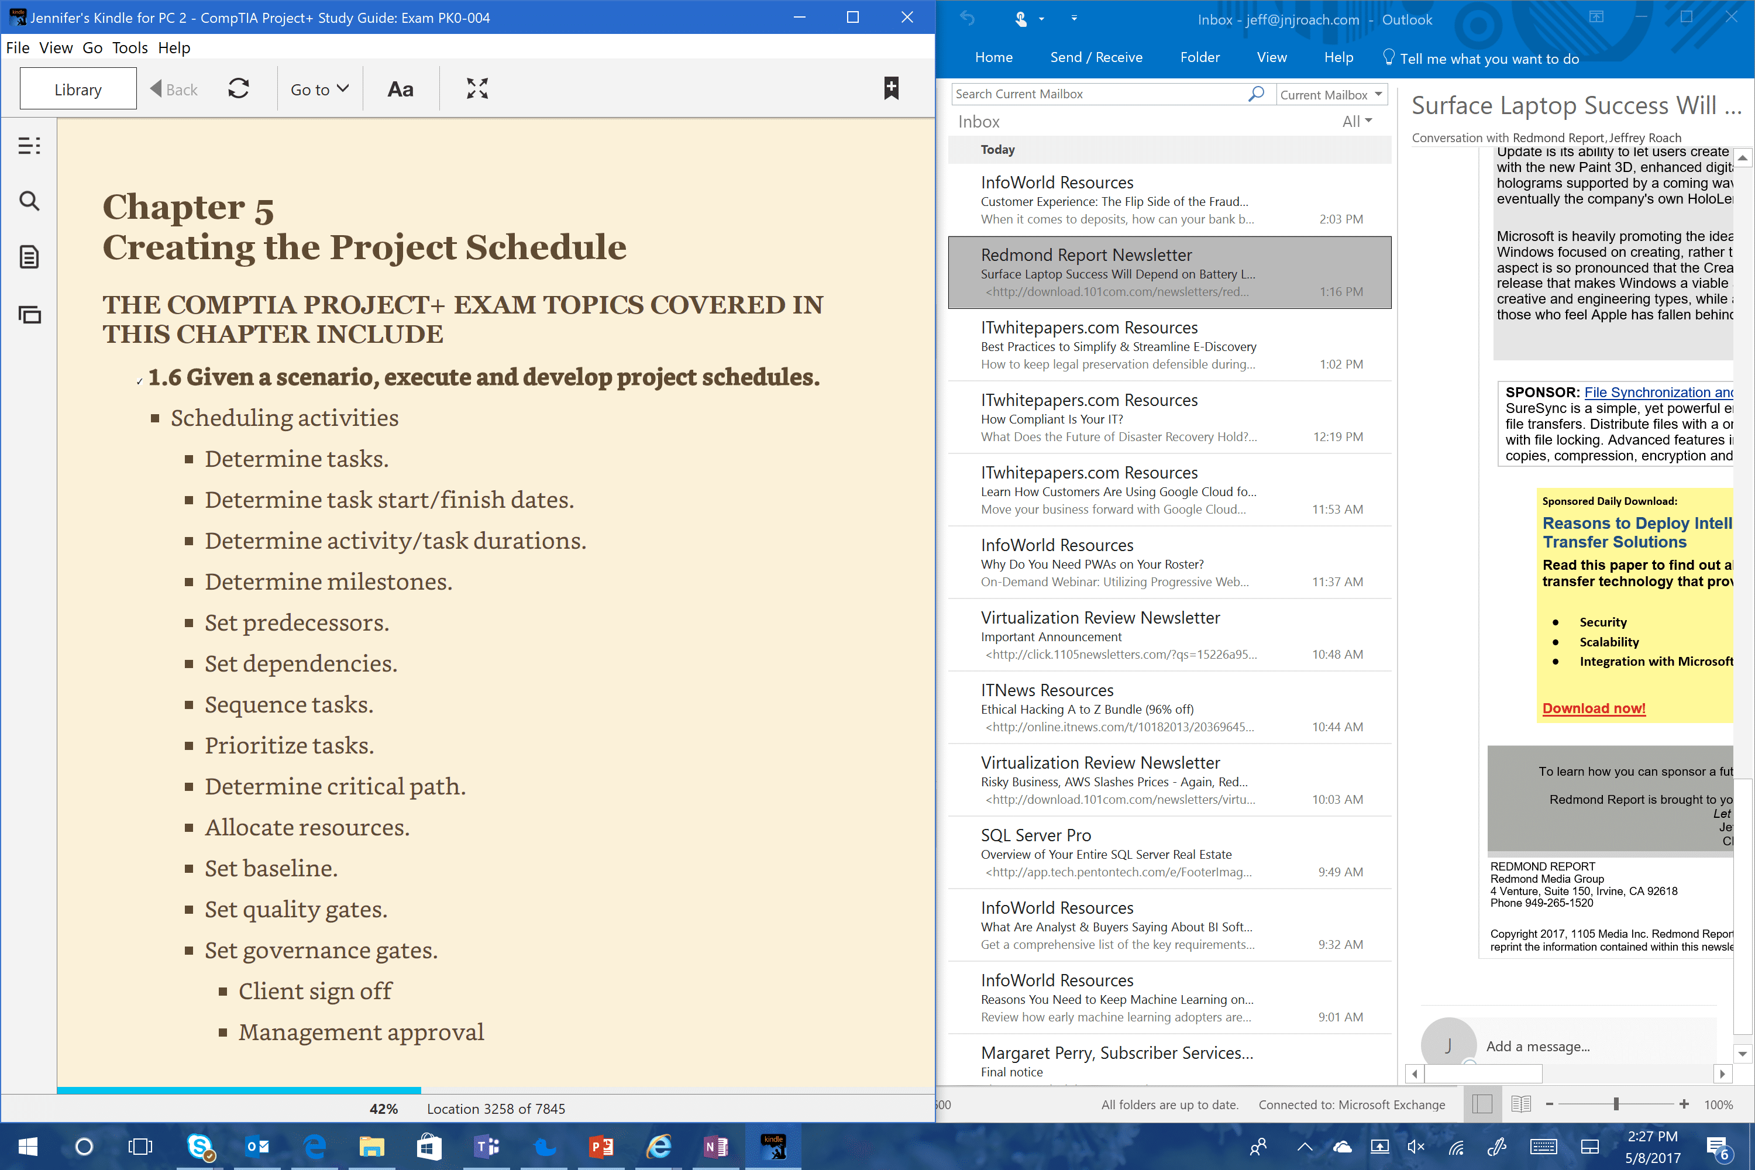Viewport: 1755px width, 1170px height.
Task: Show hidden tray icons chevron
Action: point(1305,1147)
